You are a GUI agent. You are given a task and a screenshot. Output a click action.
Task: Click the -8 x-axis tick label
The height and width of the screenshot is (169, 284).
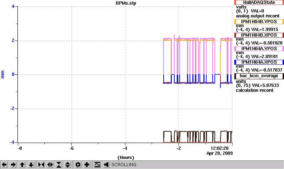(x=20, y=148)
